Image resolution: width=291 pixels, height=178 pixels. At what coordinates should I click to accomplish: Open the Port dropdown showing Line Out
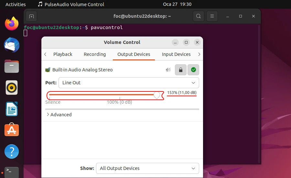pos(129,83)
